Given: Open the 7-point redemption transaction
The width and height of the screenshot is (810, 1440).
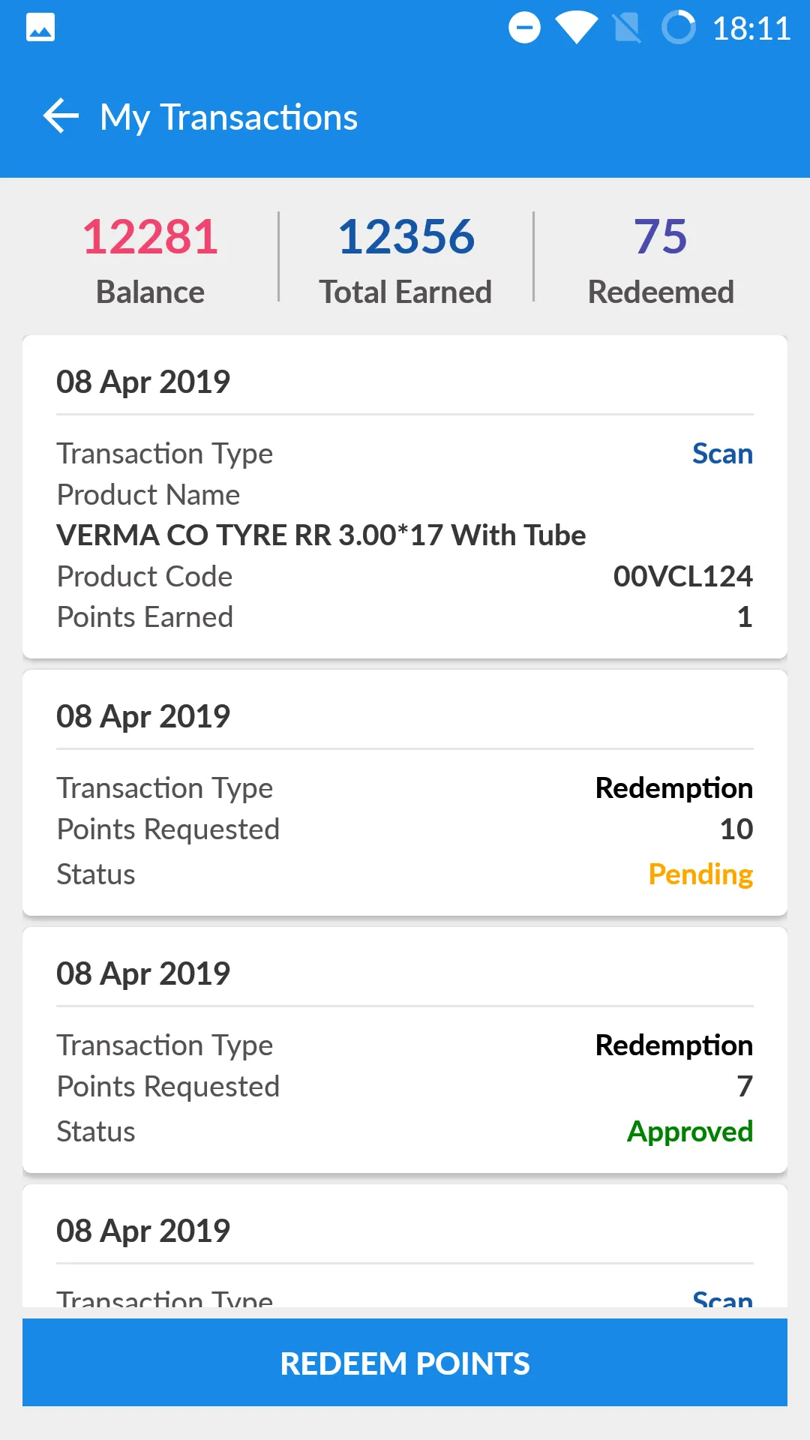Looking at the screenshot, I should coord(405,1050).
